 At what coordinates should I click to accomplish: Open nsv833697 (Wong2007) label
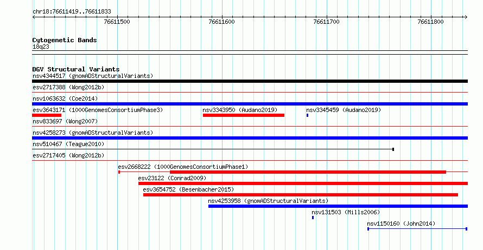point(65,121)
